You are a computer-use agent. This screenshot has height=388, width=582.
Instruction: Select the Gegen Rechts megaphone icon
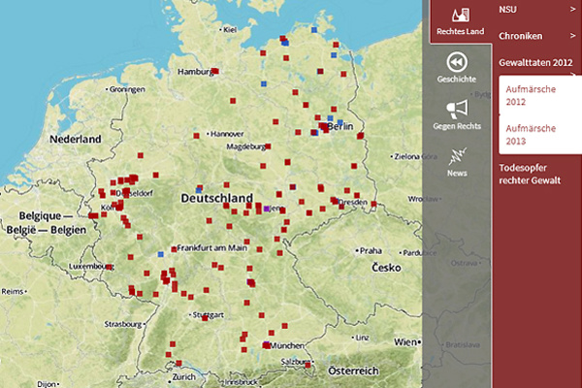point(456,109)
